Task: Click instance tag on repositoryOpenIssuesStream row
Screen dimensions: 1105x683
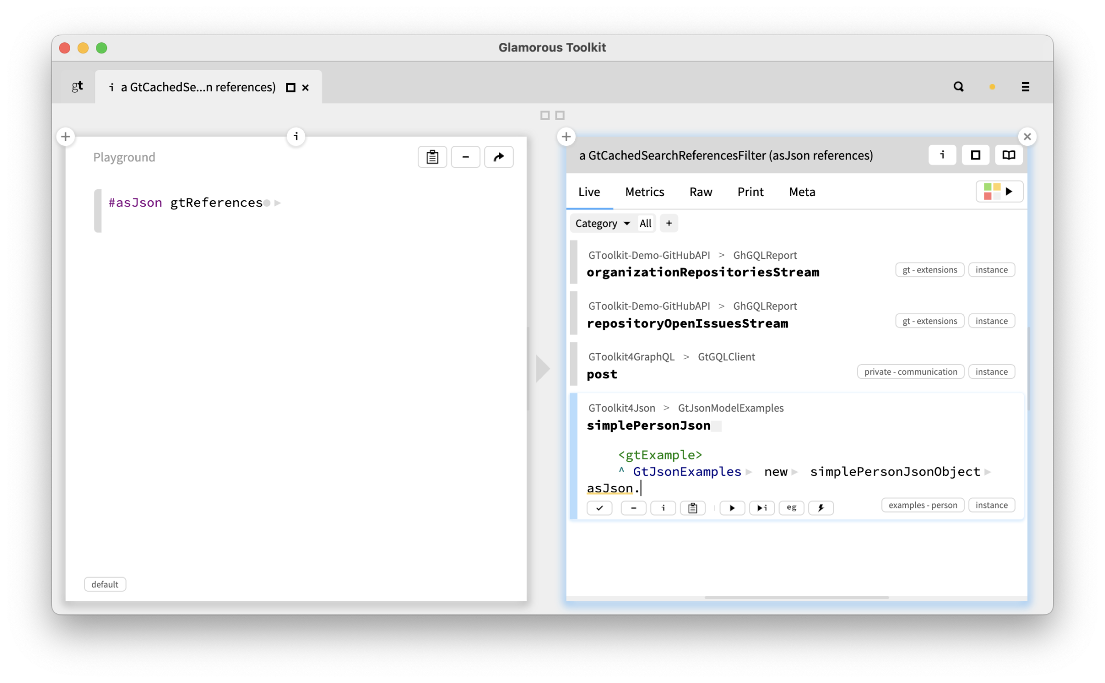Action: click(x=991, y=321)
